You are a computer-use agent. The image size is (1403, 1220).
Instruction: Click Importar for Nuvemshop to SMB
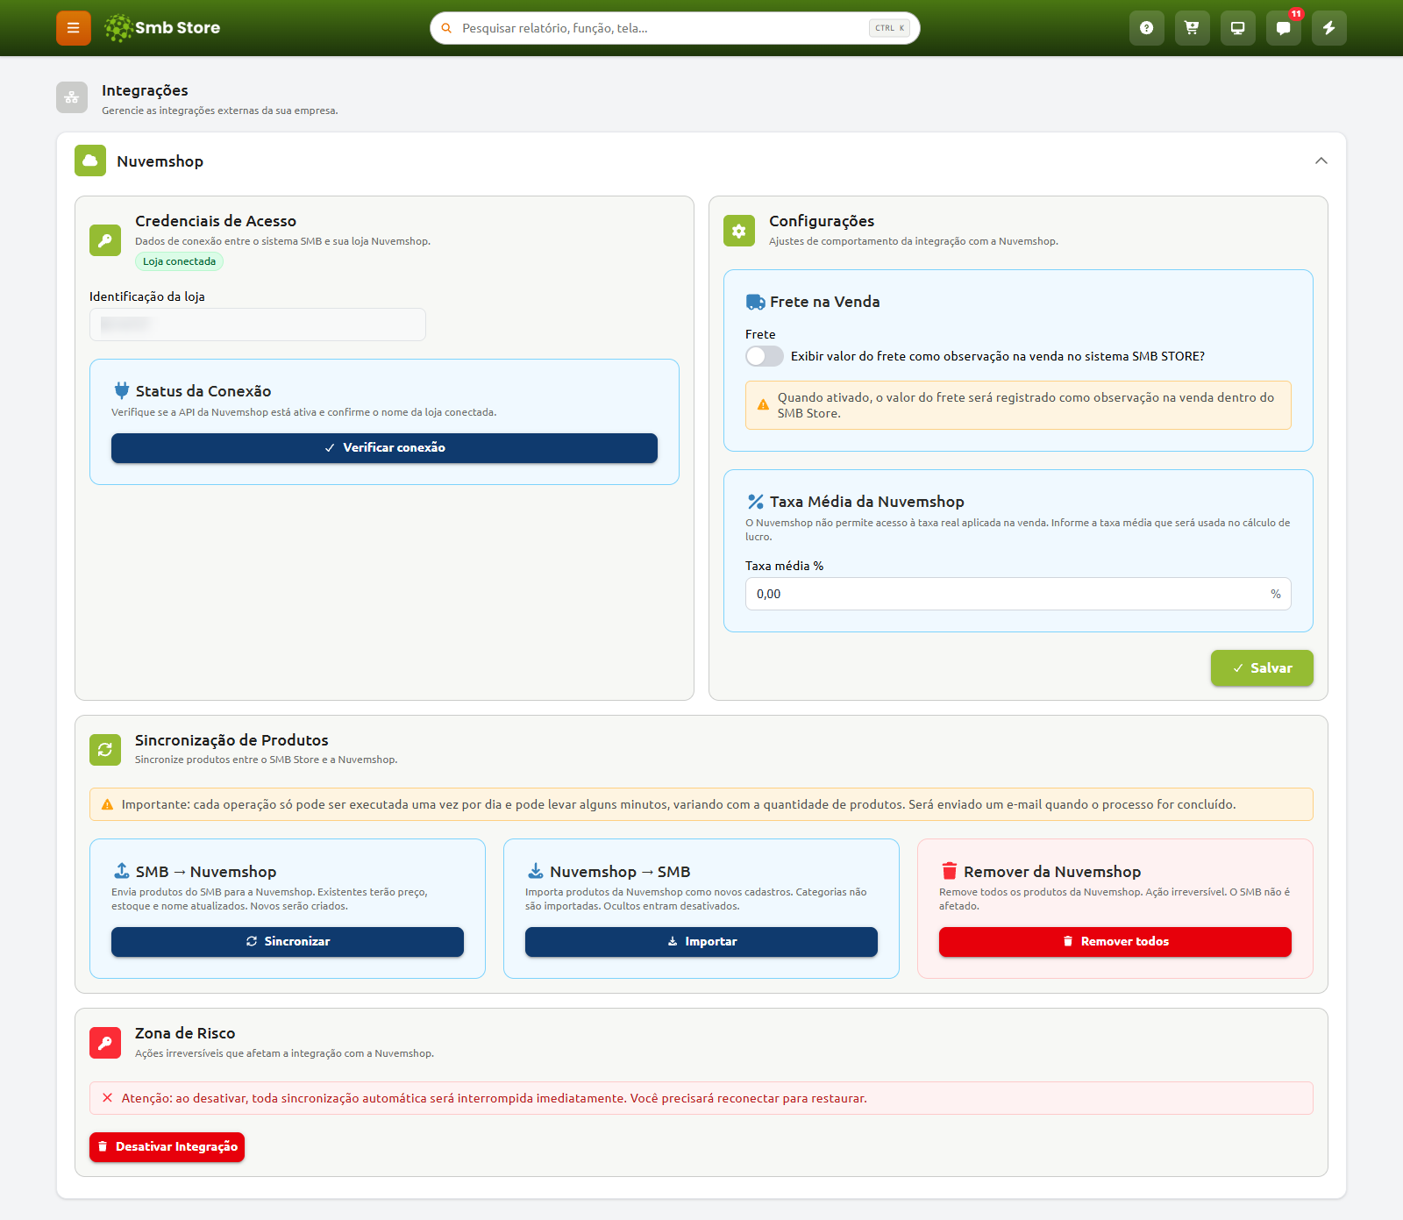pos(701,941)
